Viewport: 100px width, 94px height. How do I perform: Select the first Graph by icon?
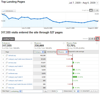[x=91, y=10]
